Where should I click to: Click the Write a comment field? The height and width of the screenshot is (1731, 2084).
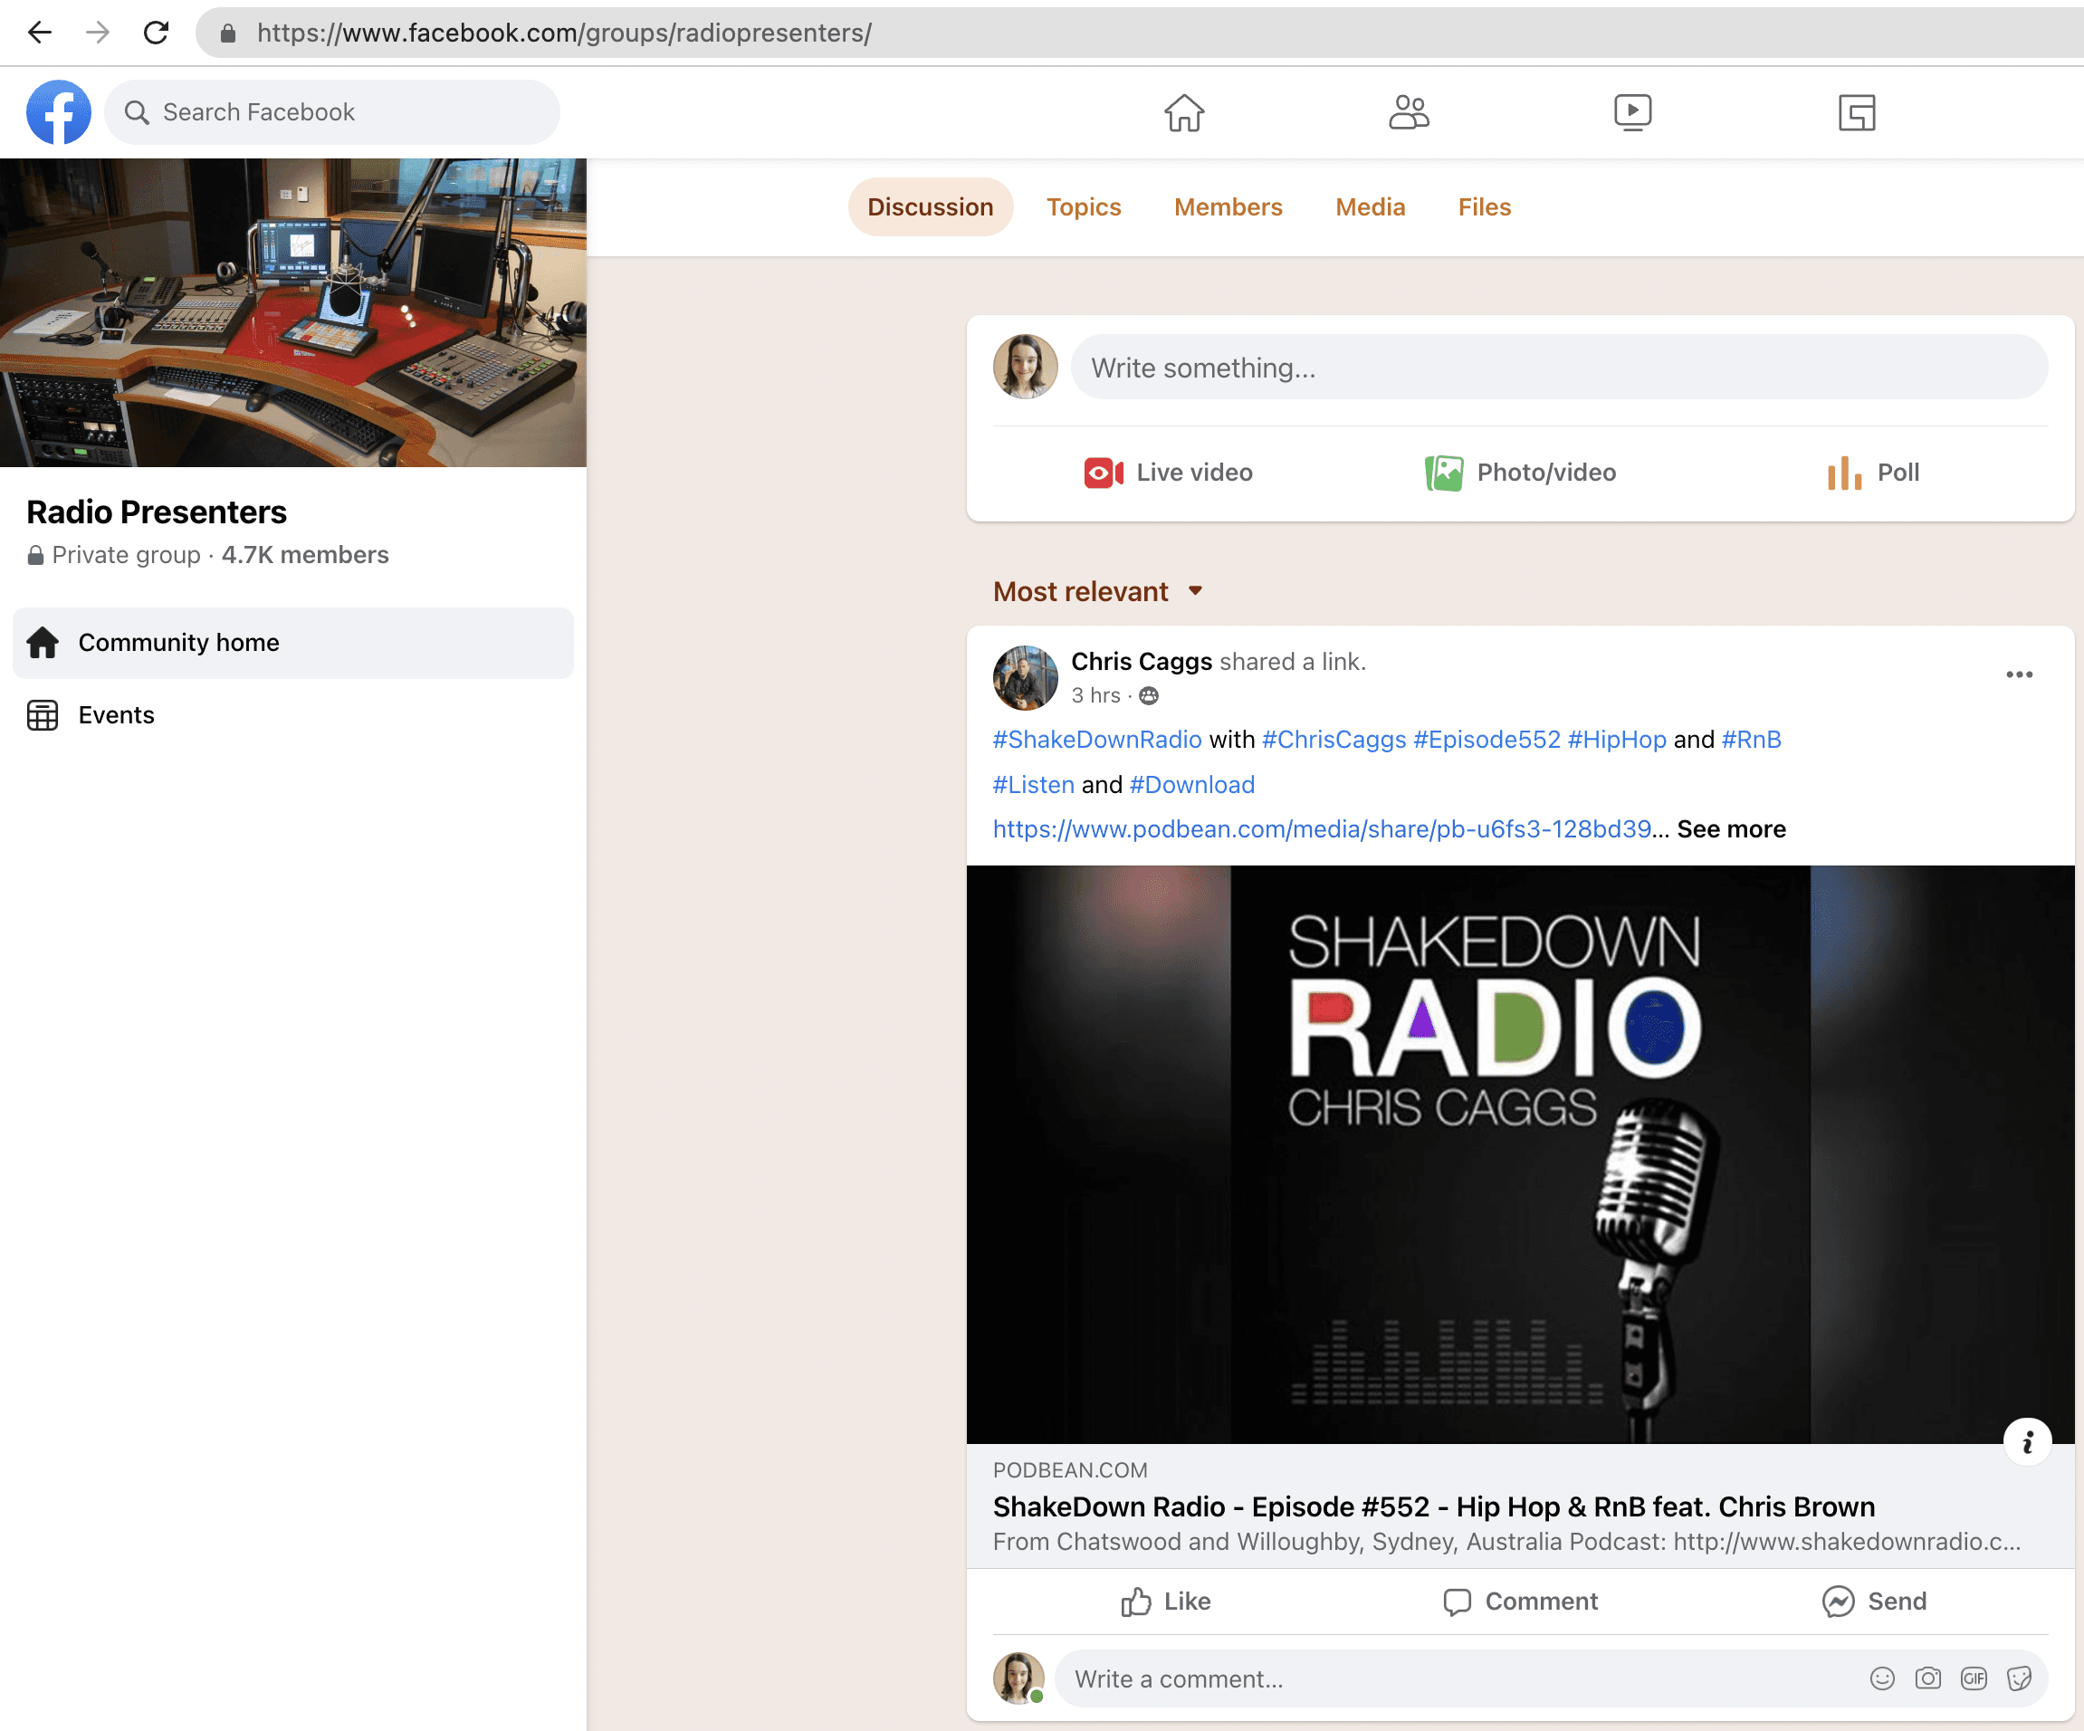(x=1550, y=1678)
